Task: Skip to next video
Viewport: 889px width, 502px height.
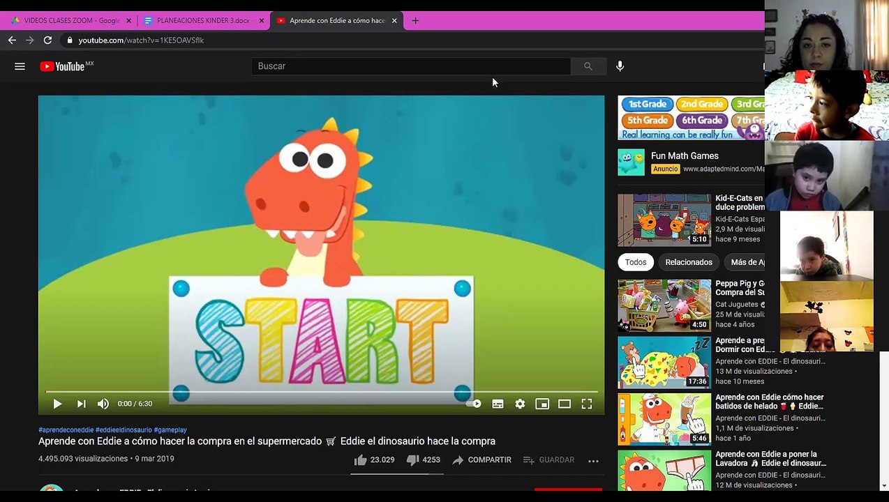Action: [x=81, y=404]
